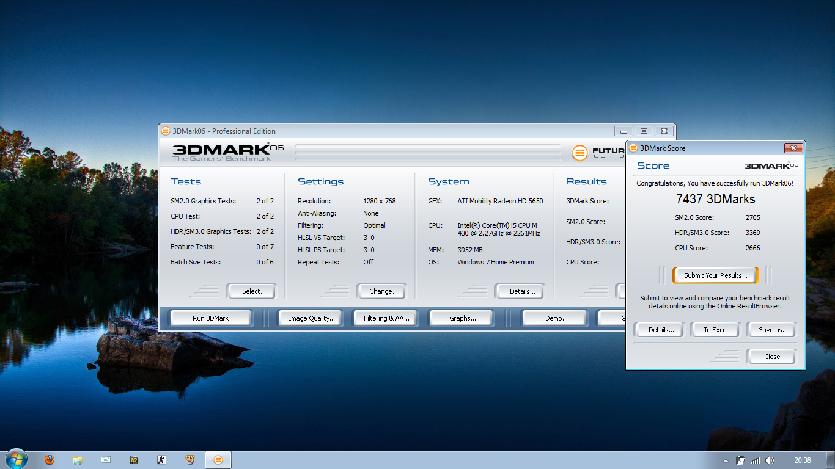Screen dimensions: 835x469
Task: Click the Close button in Score dialog
Action: 771,357
